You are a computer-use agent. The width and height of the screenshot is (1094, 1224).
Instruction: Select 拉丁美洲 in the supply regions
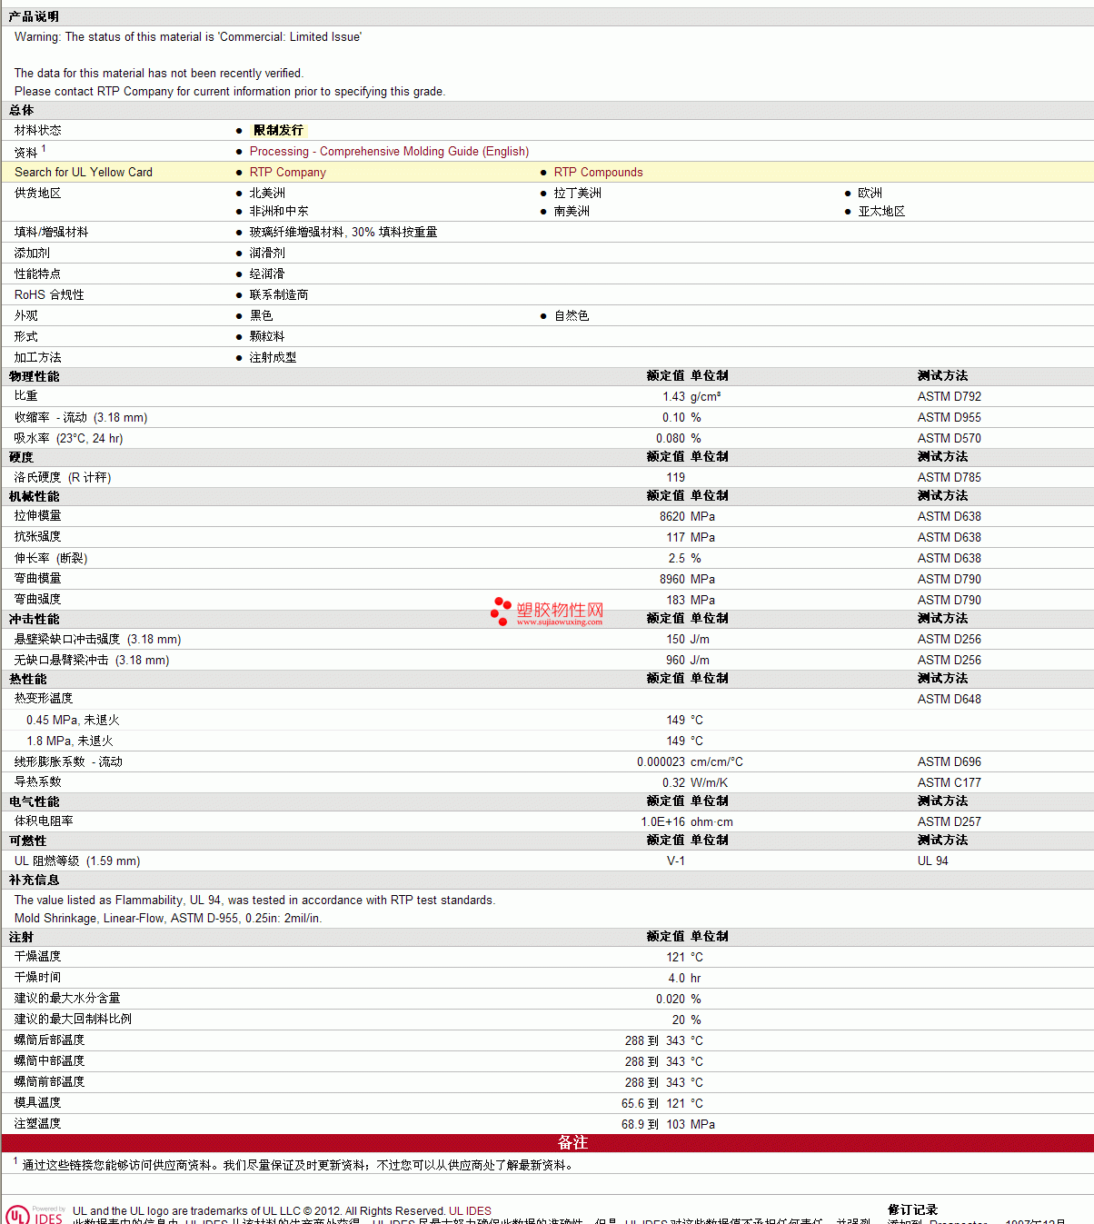(x=578, y=194)
